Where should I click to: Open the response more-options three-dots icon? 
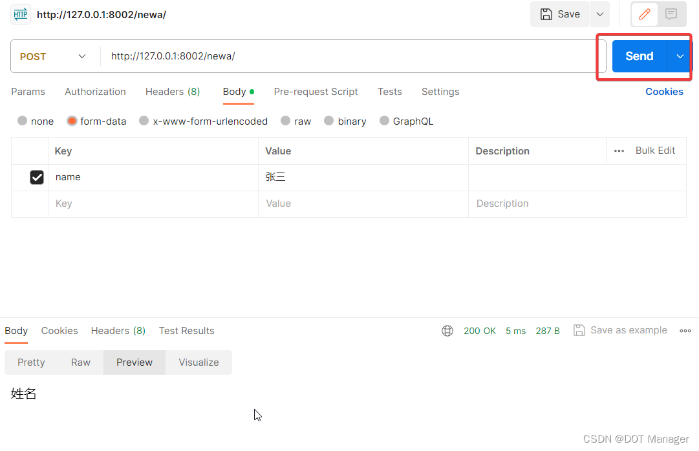click(x=685, y=331)
